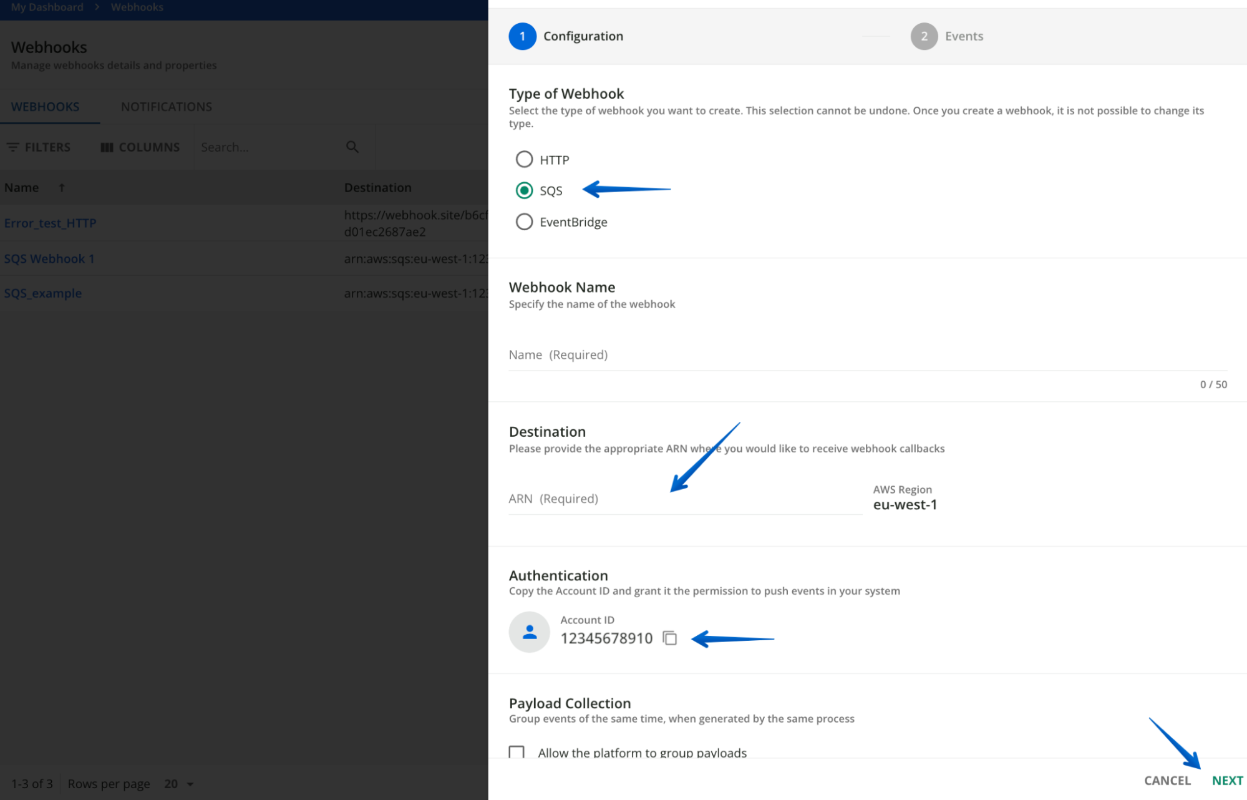This screenshot has height=800, width=1247.
Task: Switch to the Notifications tab
Action: tap(166, 106)
